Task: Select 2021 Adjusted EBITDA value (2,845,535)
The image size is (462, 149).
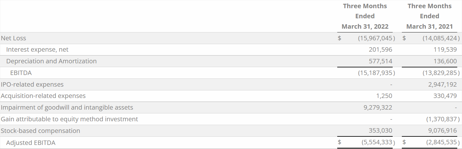Action: point(443,142)
